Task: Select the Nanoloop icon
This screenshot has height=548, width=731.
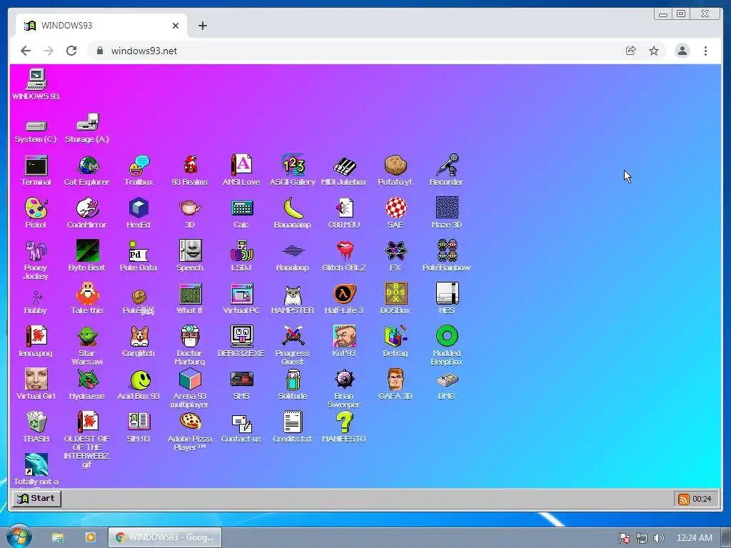Action: 293,251
